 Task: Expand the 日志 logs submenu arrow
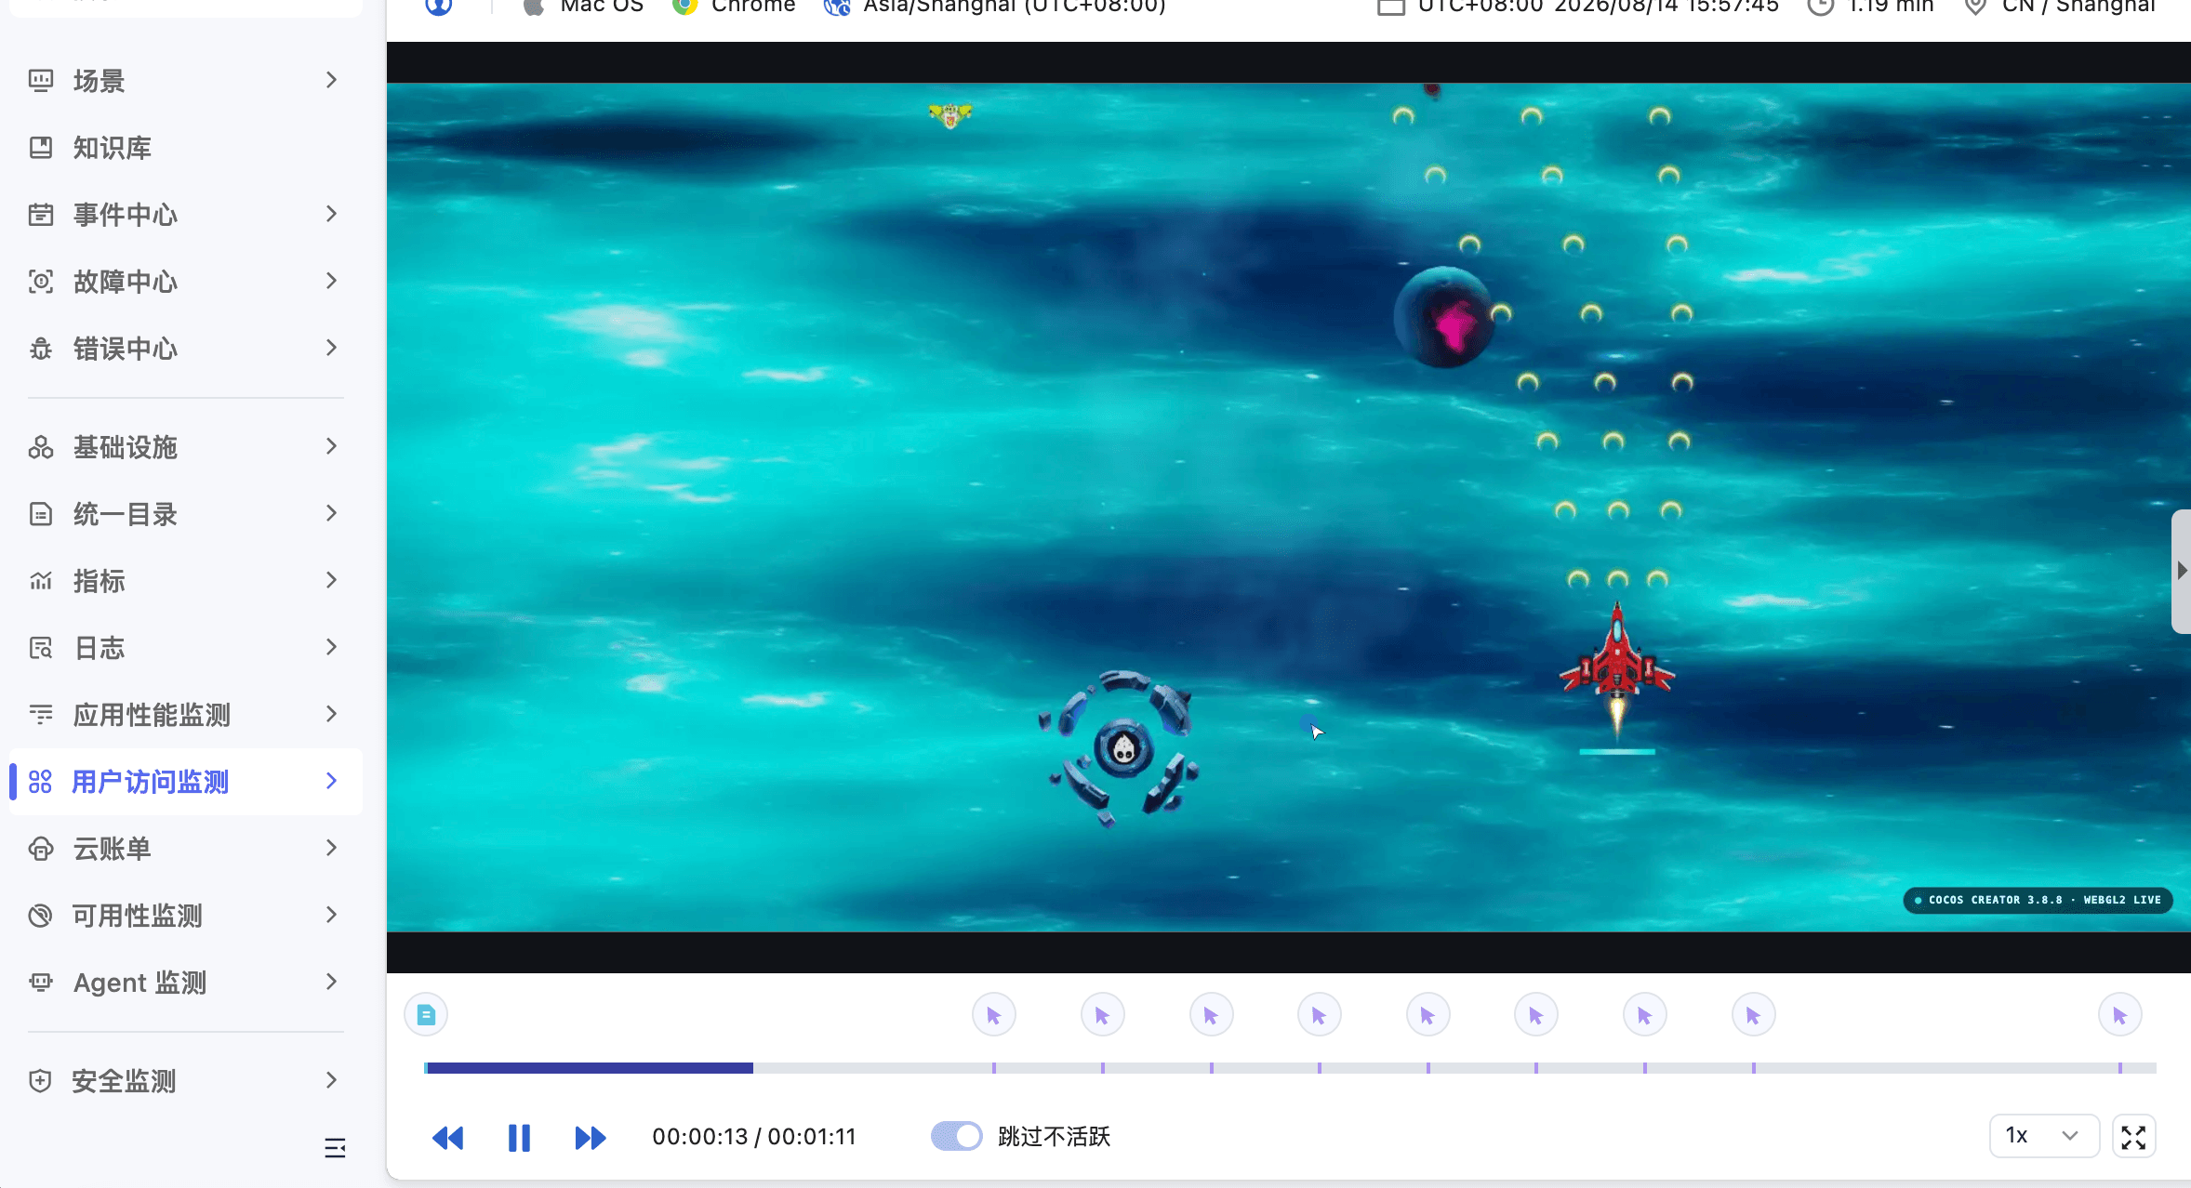pos(332,647)
